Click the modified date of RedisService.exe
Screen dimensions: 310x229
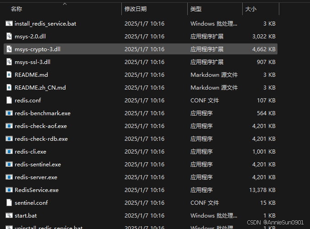(145, 190)
